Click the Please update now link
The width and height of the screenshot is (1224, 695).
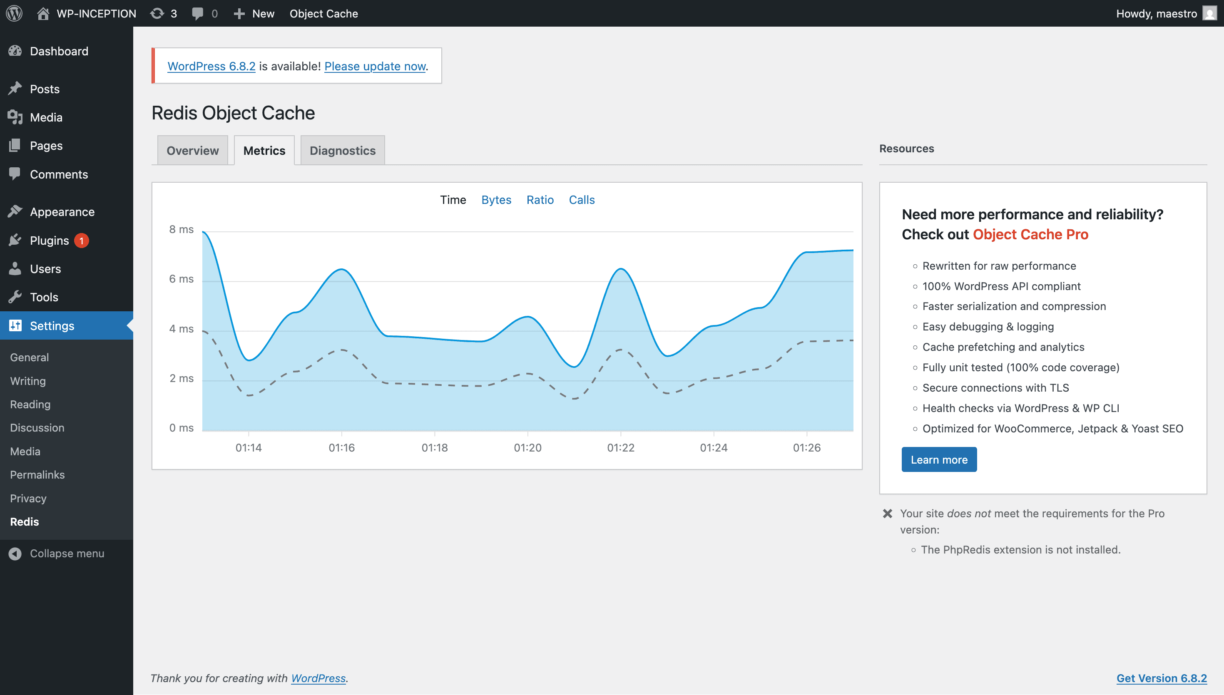click(375, 66)
